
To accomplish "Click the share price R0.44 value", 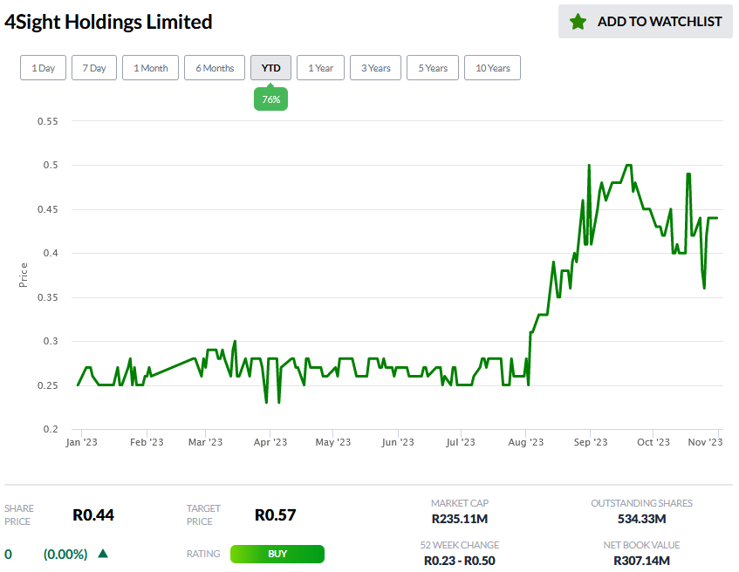I will 93,515.
